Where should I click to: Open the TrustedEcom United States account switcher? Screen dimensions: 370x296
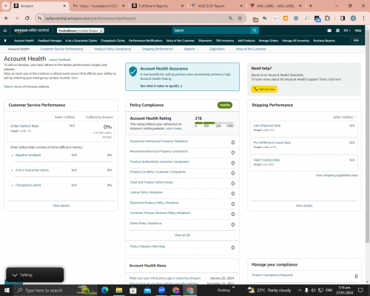pos(81,30)
